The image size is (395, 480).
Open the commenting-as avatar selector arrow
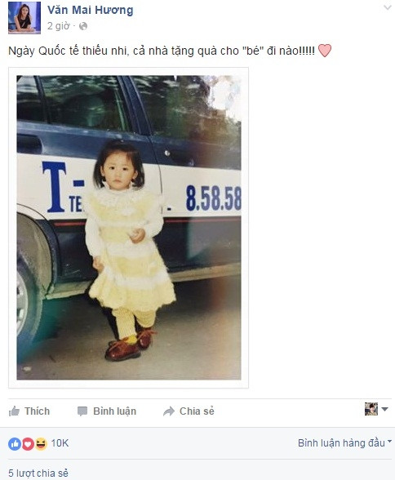click(x=385, y=409)
